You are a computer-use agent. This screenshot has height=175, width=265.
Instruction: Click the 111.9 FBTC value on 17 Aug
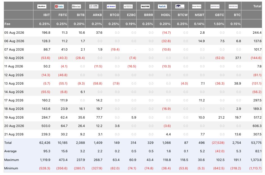coord(64,100)
